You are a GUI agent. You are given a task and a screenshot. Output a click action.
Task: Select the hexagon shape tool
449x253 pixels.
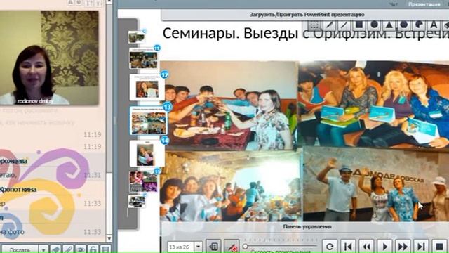point(404,25)
